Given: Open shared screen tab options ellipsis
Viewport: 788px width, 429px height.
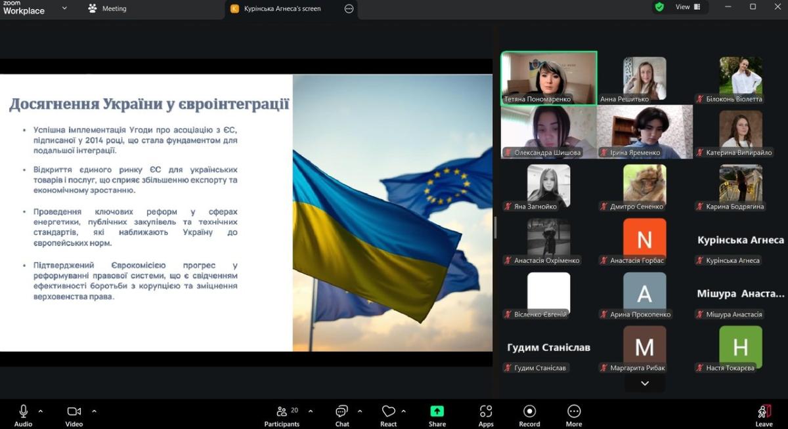Looking at the screenshot, I should pos(349,9).
